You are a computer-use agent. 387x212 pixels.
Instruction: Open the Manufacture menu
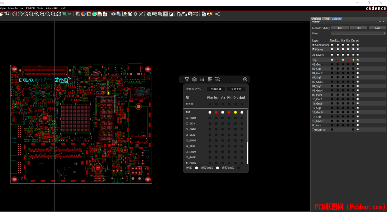16,8
